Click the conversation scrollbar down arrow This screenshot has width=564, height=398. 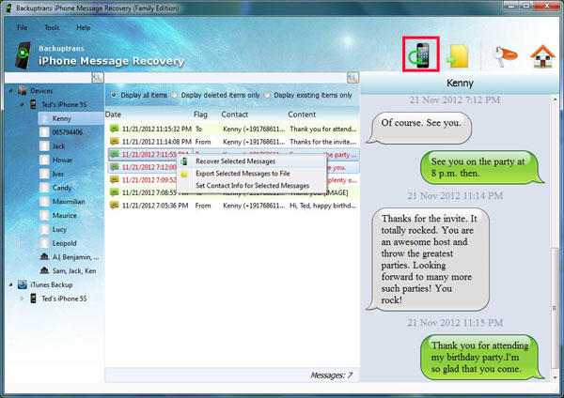point(556,377)
